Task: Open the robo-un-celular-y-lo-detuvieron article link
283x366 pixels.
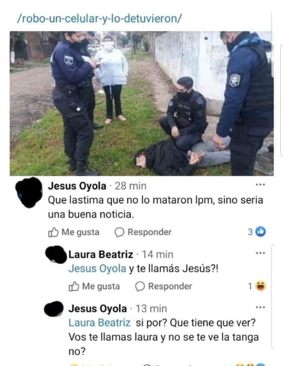Action: point(99,19)
